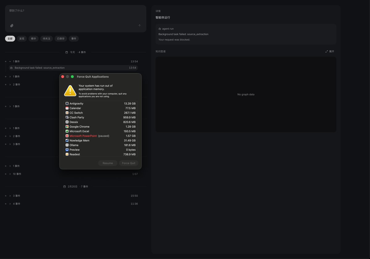Click the 智能体运行 detail heading
The image size is (370, 259).
(x=163, y=18)
